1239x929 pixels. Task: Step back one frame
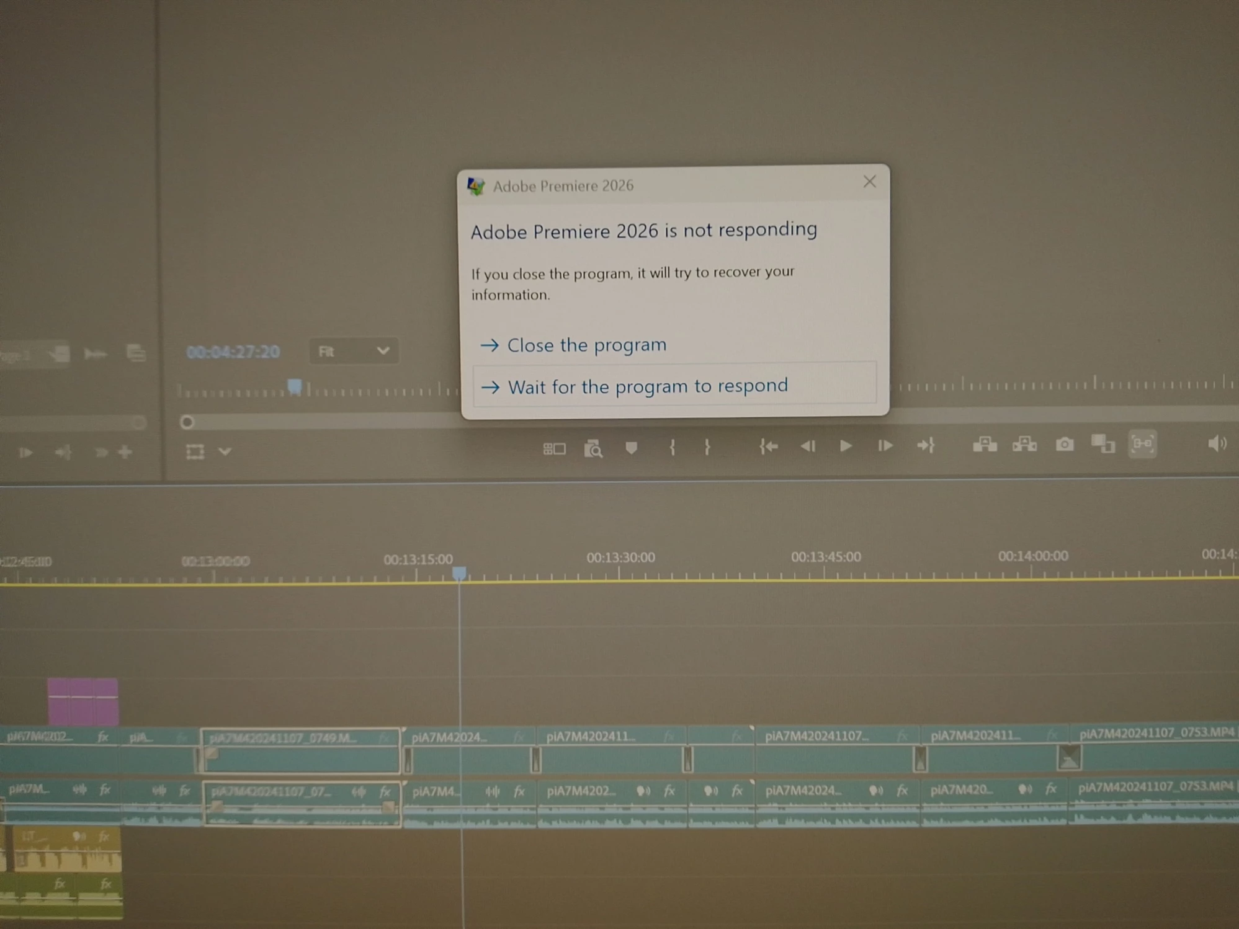(x=808, y=446)
